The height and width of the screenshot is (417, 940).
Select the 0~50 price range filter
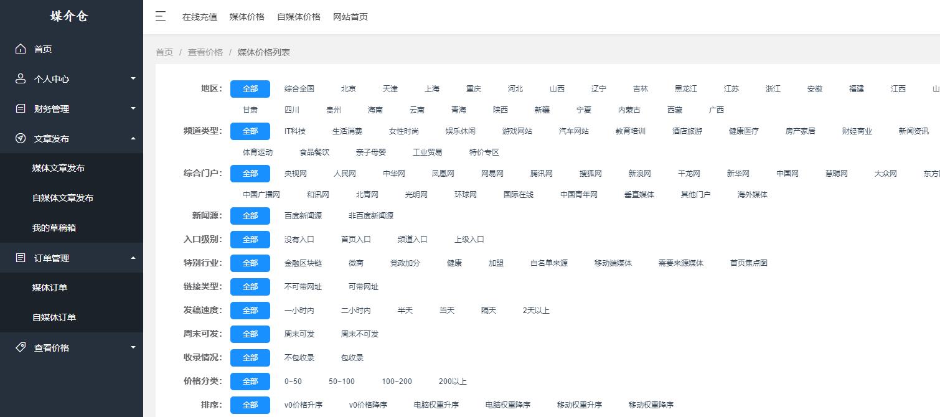tap(294, 381)
